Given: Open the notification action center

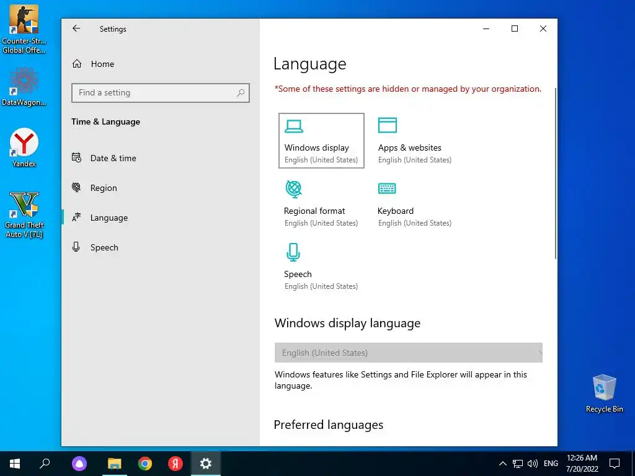Looking at the screenshot, I should [x=615, y=464].
